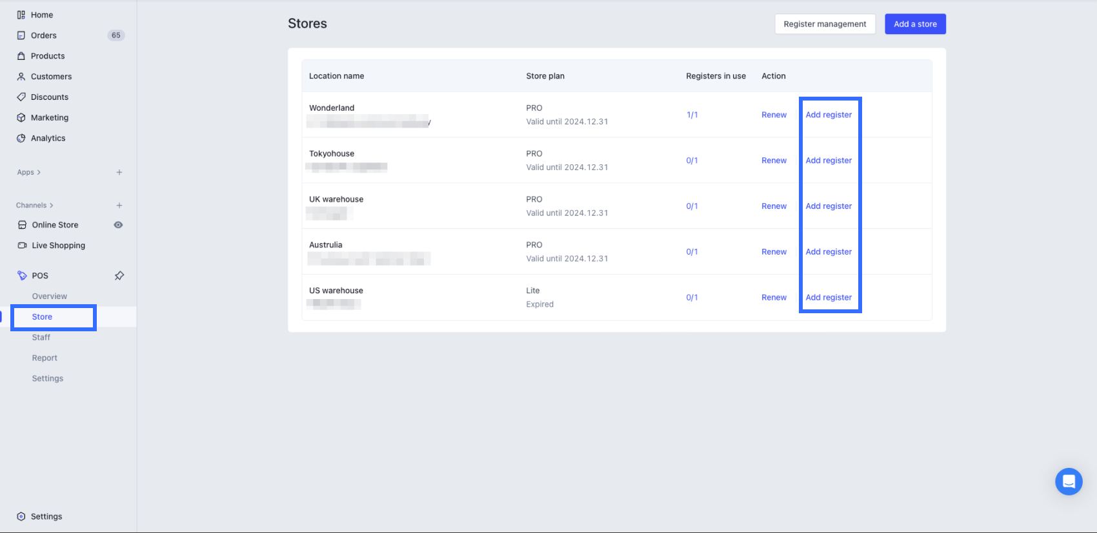Go to POS Overview page
1097x533 pixels.
coord(50,296)
